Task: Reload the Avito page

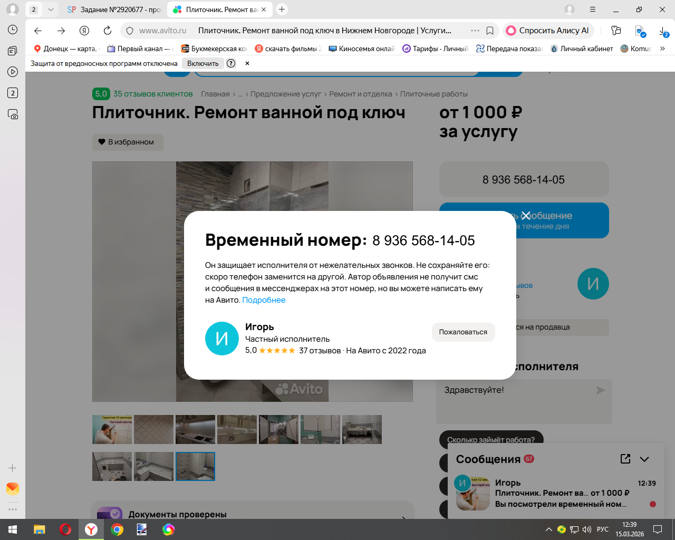Action: 108,31
